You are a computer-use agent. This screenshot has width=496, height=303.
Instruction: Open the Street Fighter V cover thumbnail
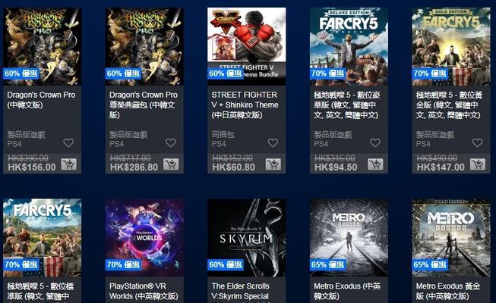(246, 46)
